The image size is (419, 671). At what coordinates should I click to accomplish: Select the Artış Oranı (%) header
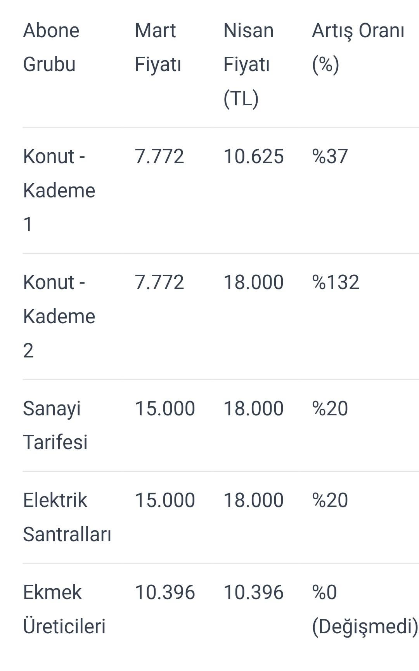pyautogui.click(x=358, y=47)
